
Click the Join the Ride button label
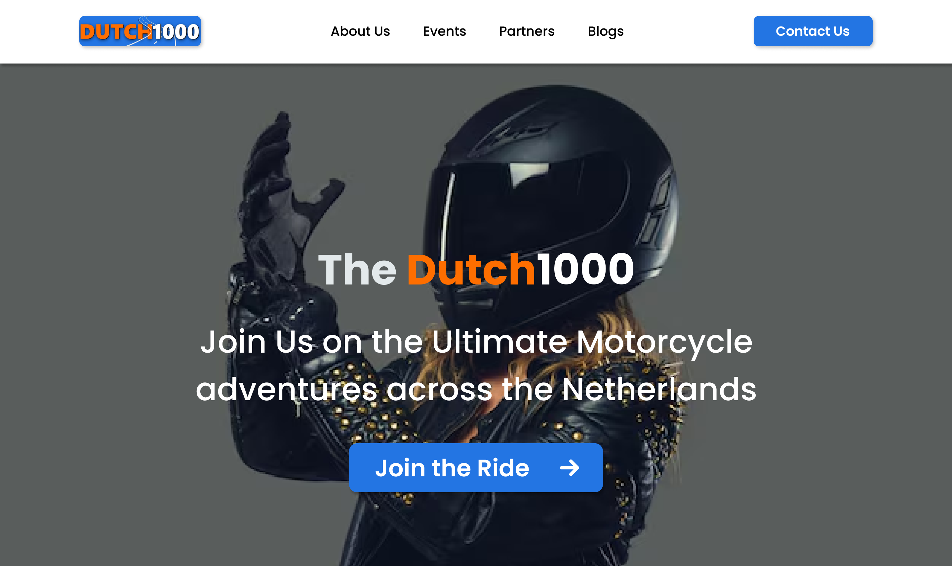coord(453,468)
